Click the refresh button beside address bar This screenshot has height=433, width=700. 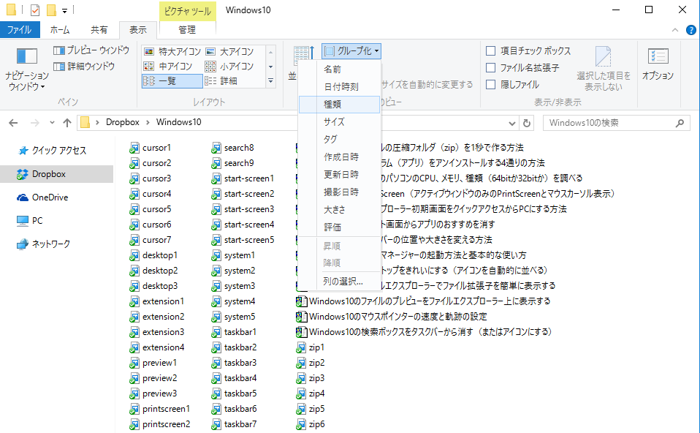tap(528, 122)
